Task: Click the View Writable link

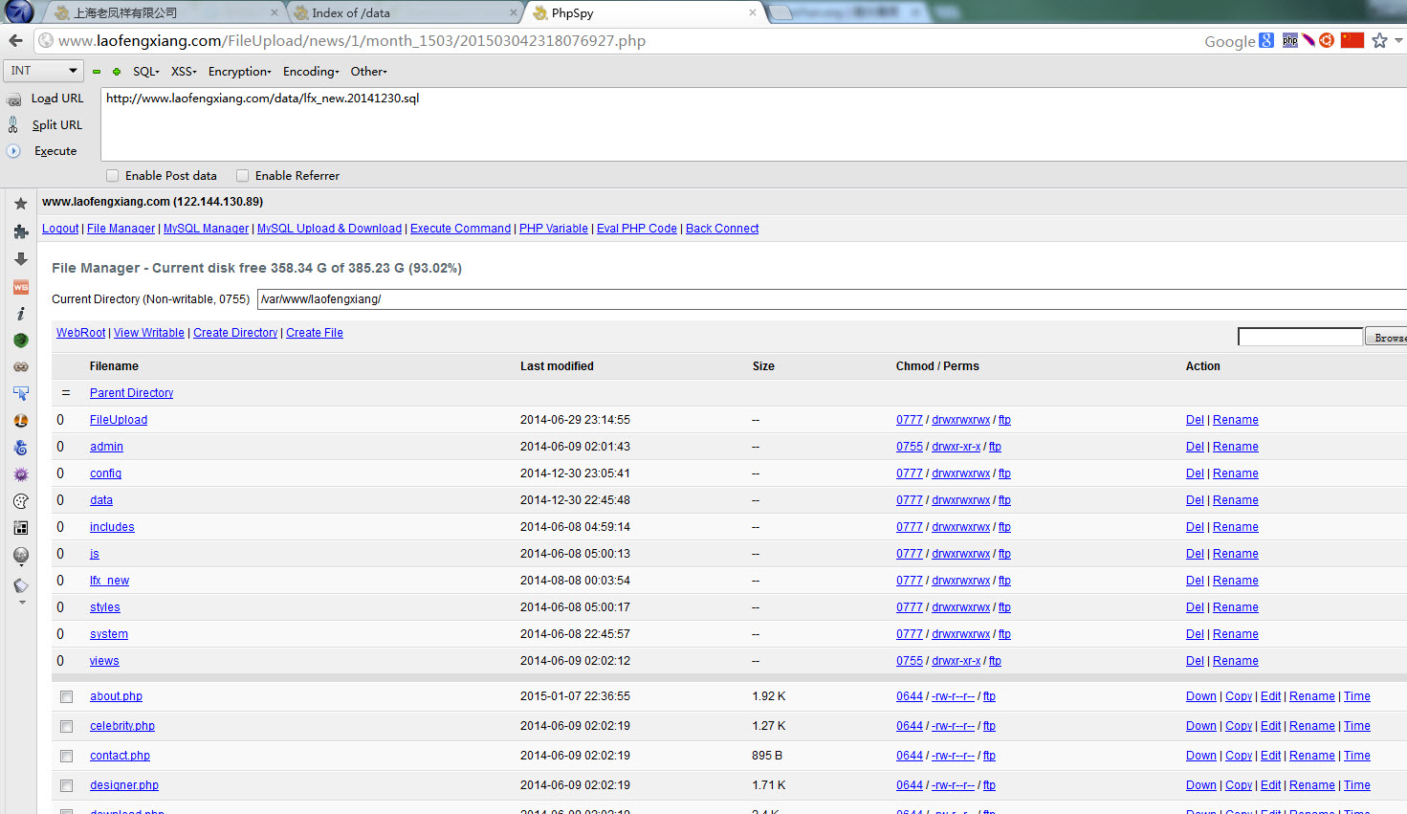Action: [x=149, y=333]
